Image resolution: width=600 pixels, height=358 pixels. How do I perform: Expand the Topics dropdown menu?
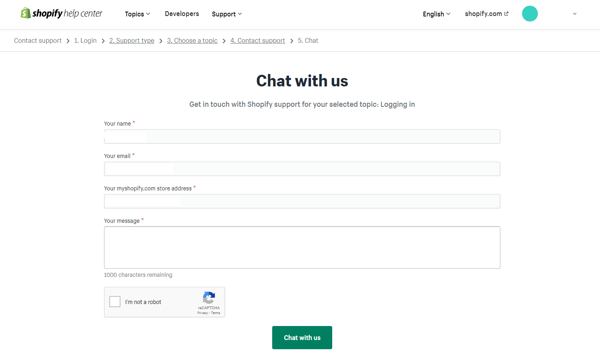click(137, 14)
